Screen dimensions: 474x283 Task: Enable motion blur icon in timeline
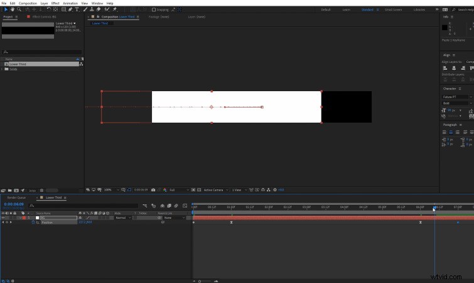coord(176,206)
